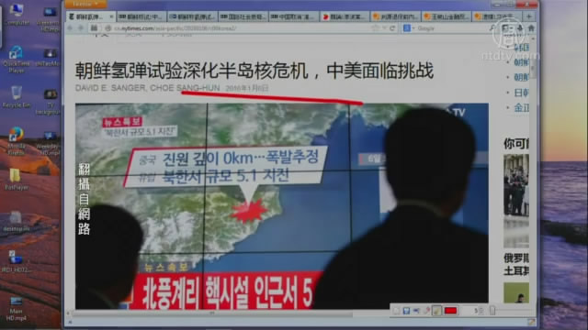Image resolution: width=588 pixels, height=330 pixels.
Task: Open sidebar link starting with 金正
Action: point(521,108)
